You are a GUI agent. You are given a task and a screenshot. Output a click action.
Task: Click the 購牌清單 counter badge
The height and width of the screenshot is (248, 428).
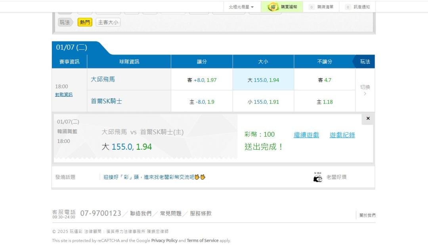pyautogui.click(x=311, y=7)
